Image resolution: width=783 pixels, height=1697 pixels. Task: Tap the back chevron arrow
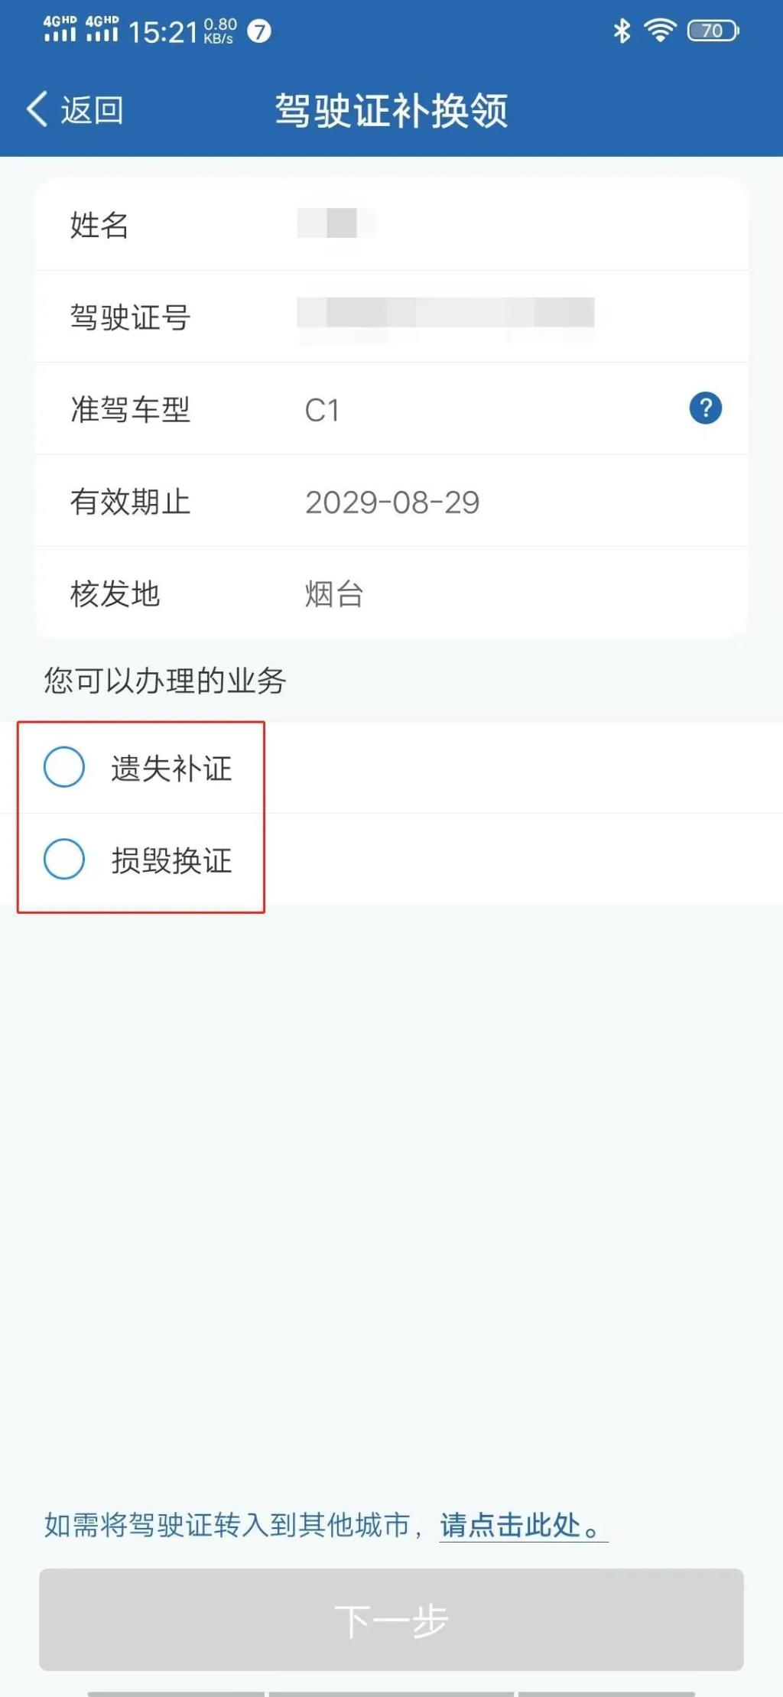pos(37,109)
